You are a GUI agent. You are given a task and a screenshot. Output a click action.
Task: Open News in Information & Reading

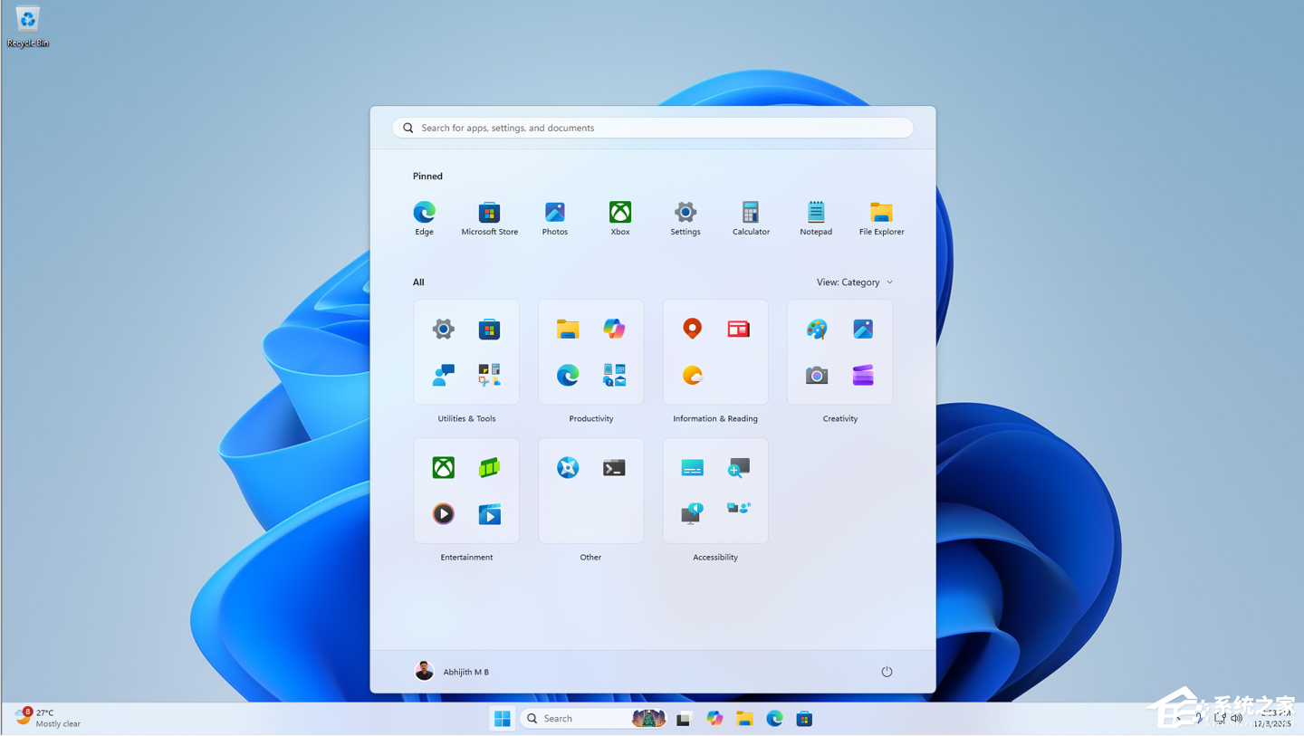click(x=739, y=329)
